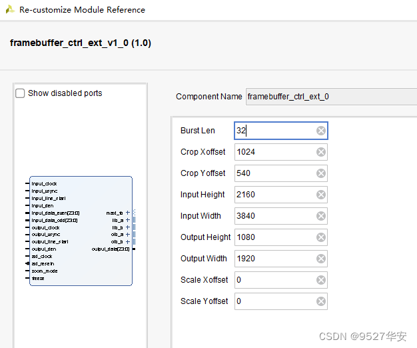Enable Show disabled ports checkbox
The width and height of the screenshot is (417, 348).
(x=21, y=93)
